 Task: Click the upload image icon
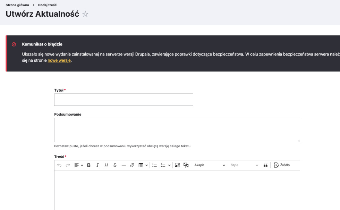pos(177,165)
